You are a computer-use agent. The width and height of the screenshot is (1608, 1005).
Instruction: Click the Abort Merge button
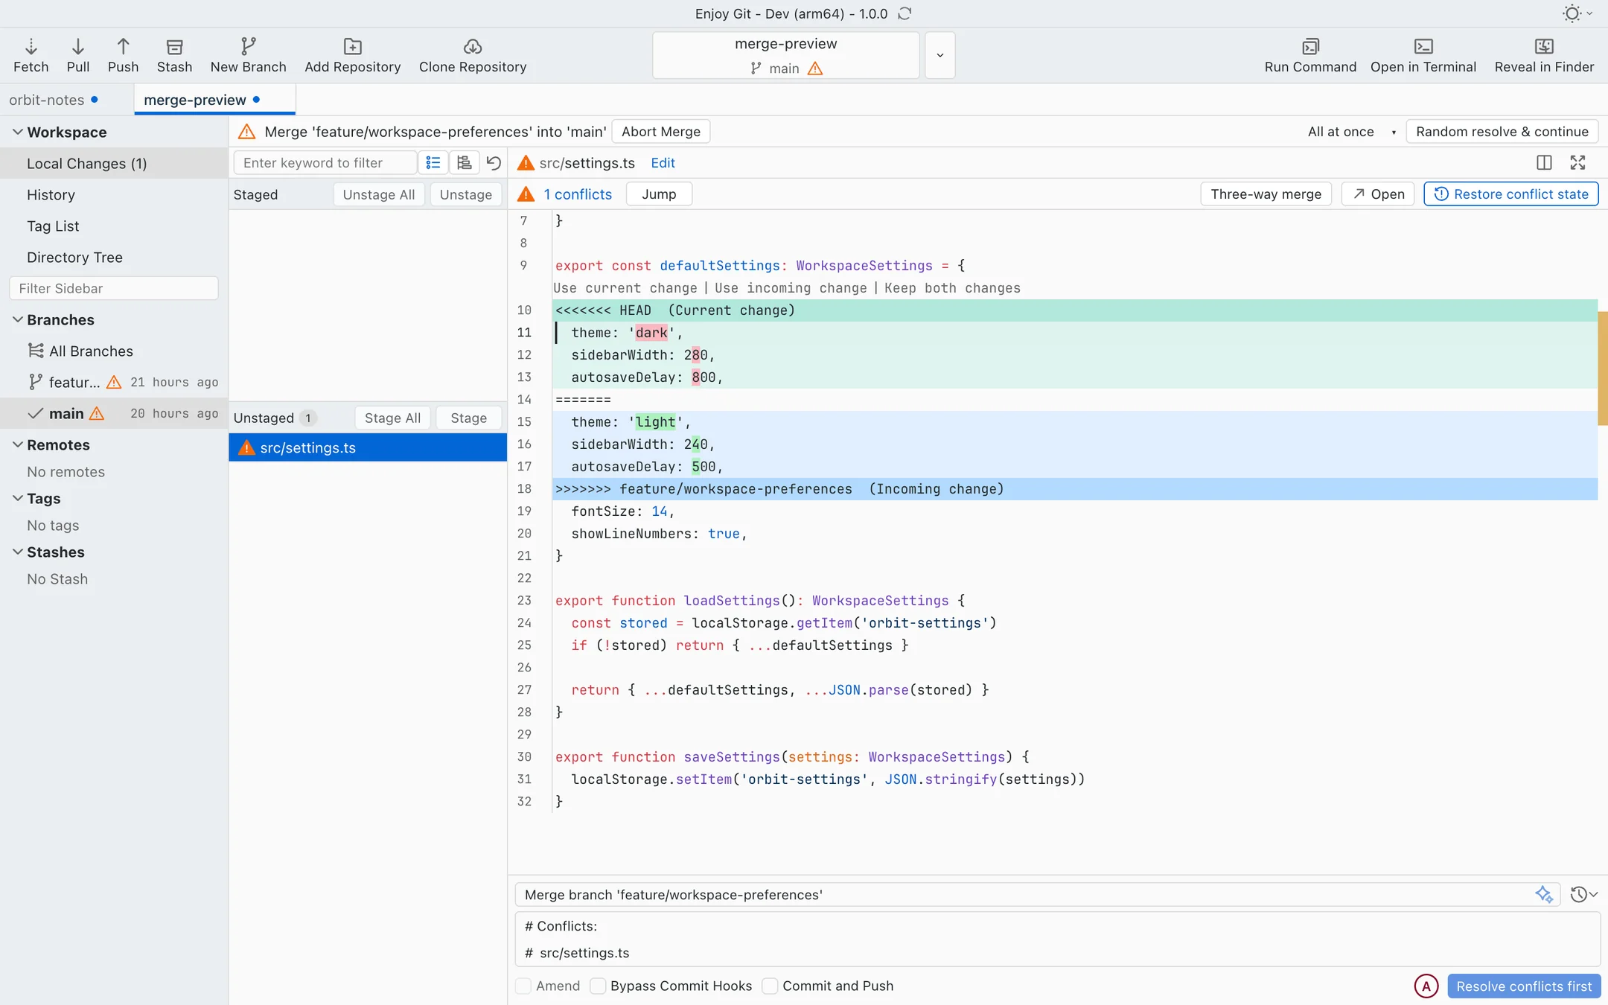[660, 132]
